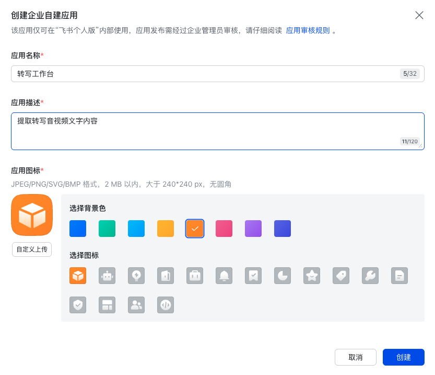
Task: Select the briefcase app icon
Action: [195, 276]
